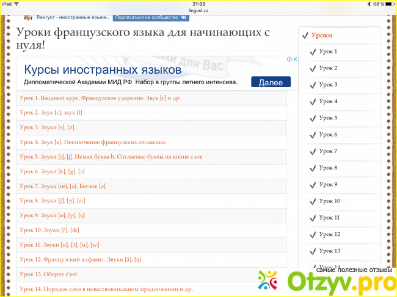Image resolution: width=397 pixels, height=297 pixels.
Task: Click the Далее button in the ad
Action: pos(271,82)
